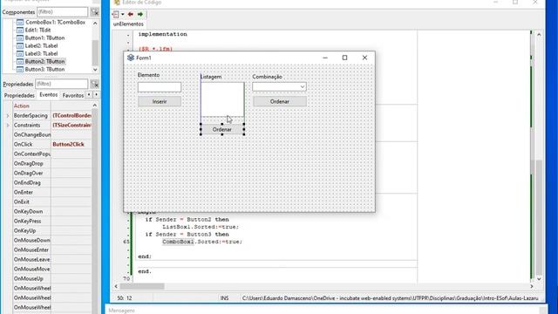Click the Ordenar button under Combinação combo
Image resolution: width=558 pixels, height=314 pixels.
pos(279,101)
